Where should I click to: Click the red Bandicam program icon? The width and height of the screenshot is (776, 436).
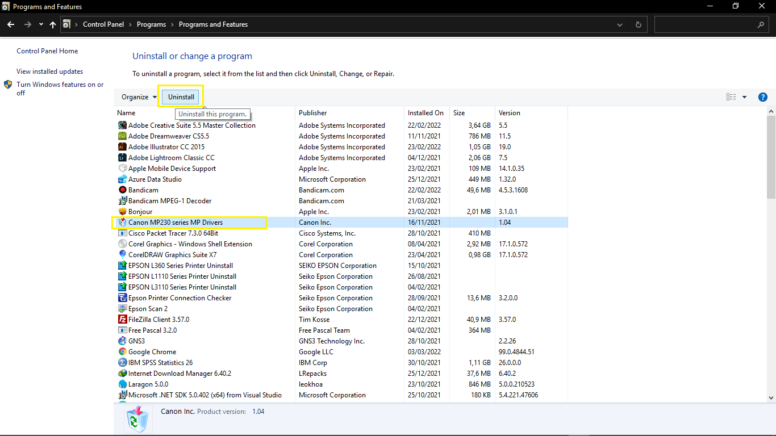122,190
